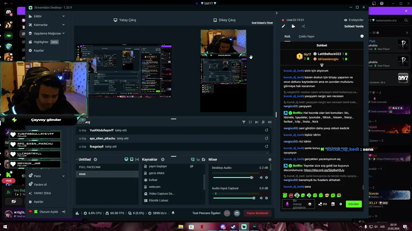This screenshot has width=412, height=231.
Task: Toggle dual output icon in Kaynaklar
Action: [192, 159]
